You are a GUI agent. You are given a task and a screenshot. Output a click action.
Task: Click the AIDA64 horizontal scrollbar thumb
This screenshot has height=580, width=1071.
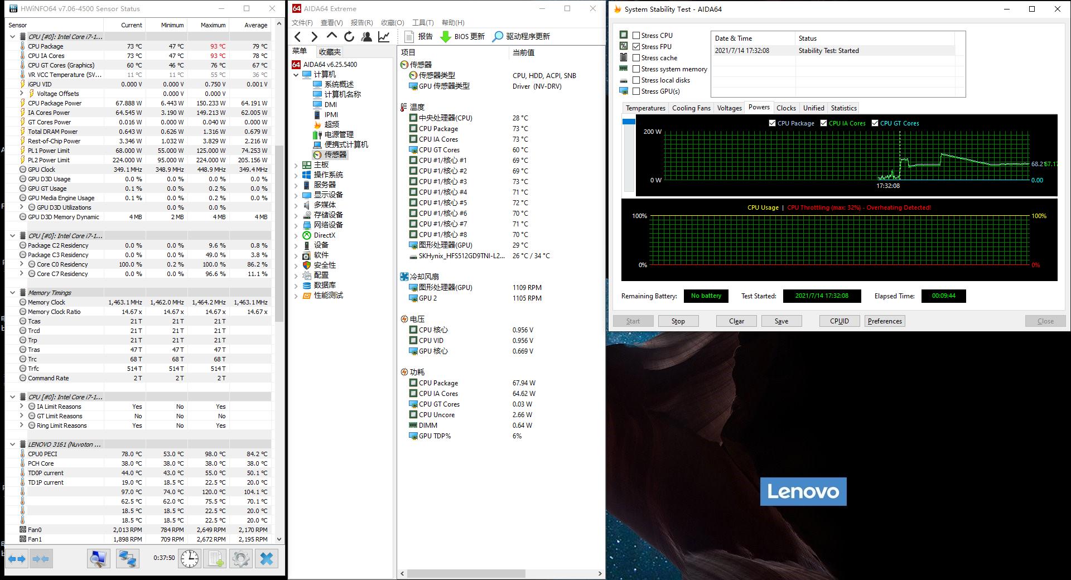[x=466, y=573]
